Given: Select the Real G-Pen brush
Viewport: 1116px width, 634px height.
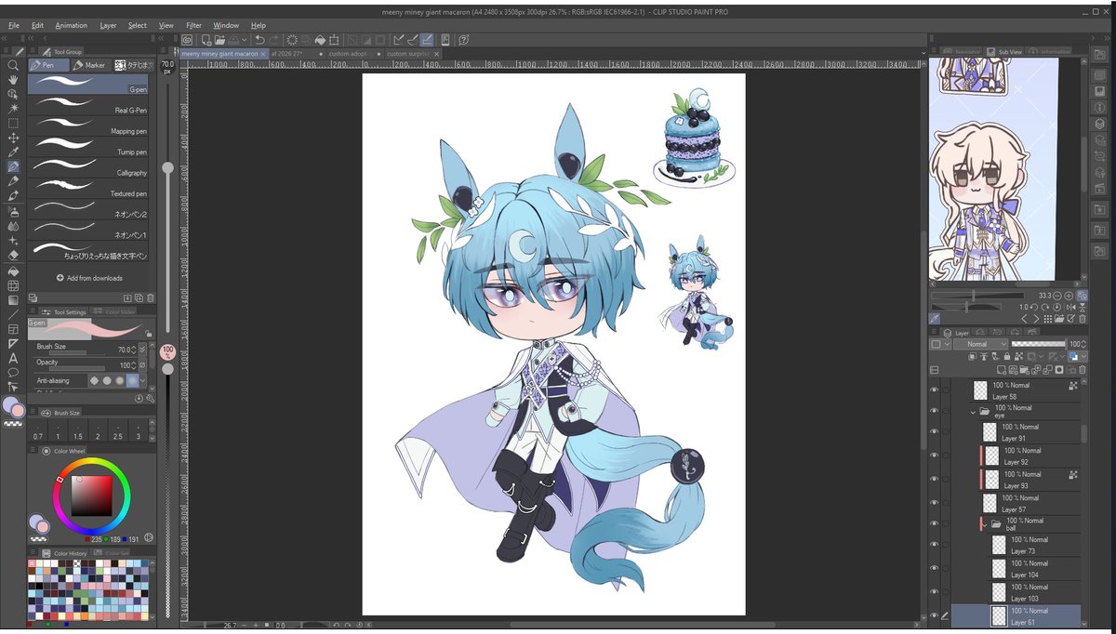Looking at the screenshot, I should click(87, 104).
